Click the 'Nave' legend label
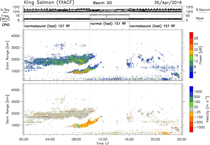Viewport: 210px width, 145px height. tap(200, 18)
